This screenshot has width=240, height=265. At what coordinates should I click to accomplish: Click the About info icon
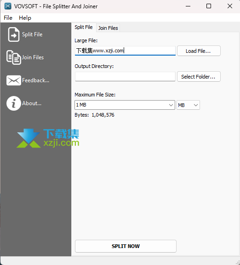click(13, 103)
